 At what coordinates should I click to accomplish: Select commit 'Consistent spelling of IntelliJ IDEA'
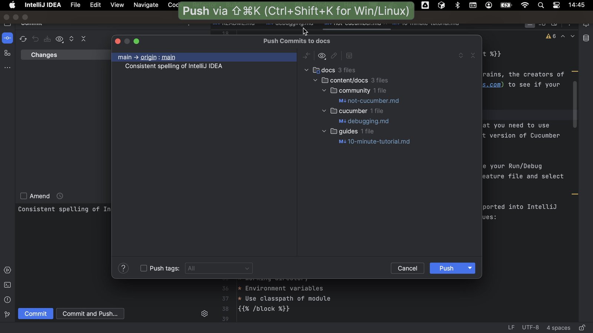[173, 66]
